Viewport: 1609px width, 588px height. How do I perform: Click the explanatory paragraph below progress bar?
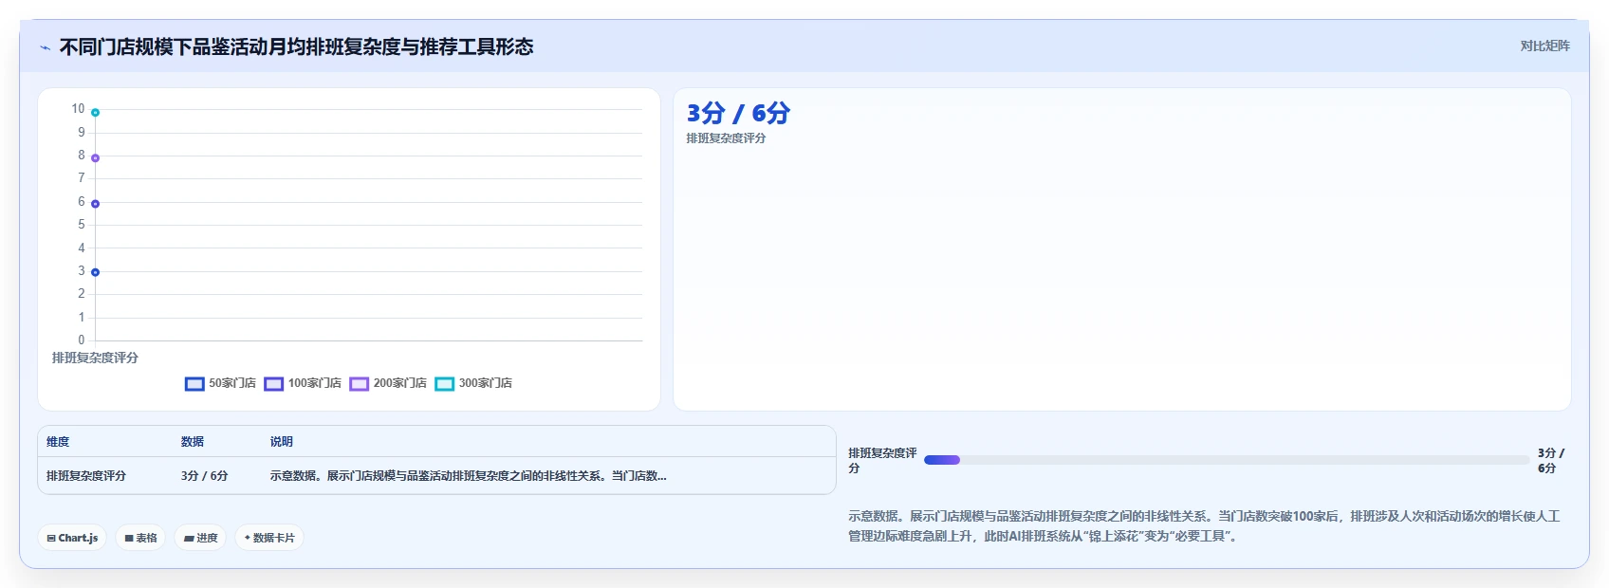click(1204, 526)
